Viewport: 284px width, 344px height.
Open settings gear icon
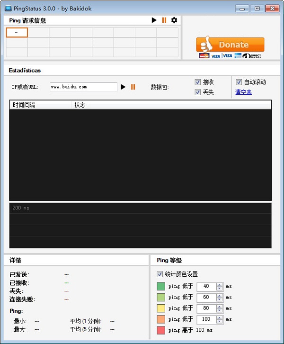(174, 20)
